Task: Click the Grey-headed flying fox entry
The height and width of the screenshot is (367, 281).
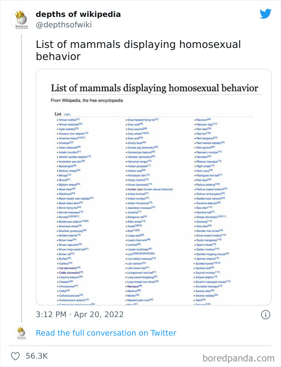Action: [143, 120]
